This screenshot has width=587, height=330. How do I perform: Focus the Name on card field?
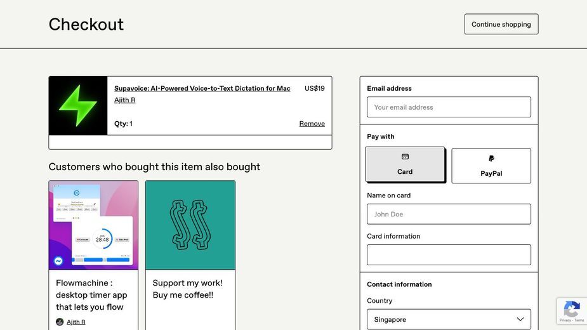coord(449,214)
